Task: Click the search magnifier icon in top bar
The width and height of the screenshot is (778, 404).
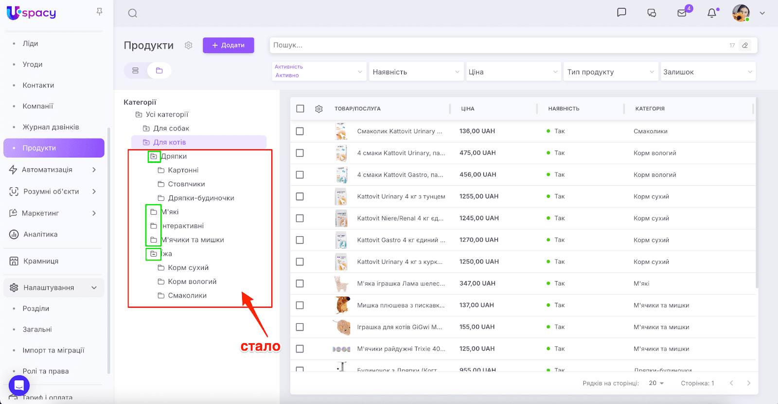Action: coord(132,13)
